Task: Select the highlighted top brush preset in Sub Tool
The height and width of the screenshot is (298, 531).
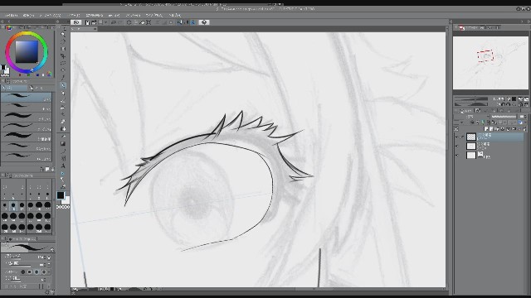Action: (26, 98)
